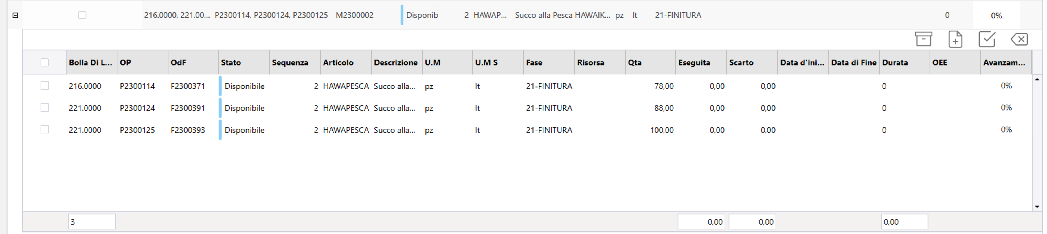
Task: Sort by the Stato column header
Action: click(x=244, y=62)
